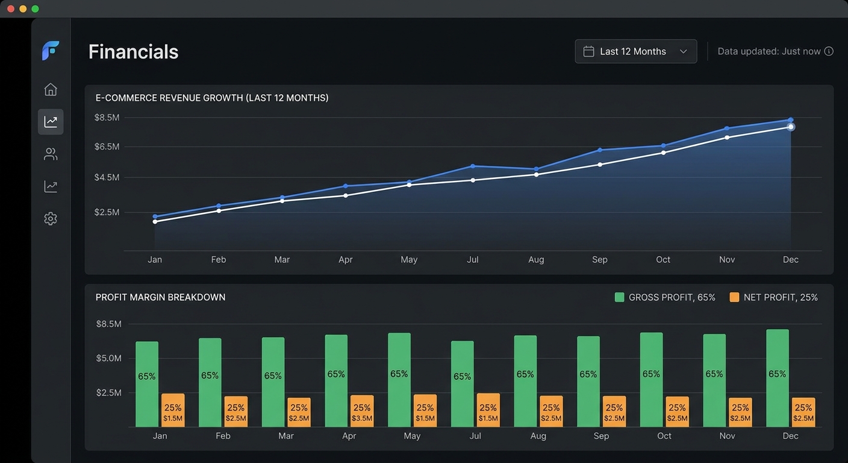The image size is (848, 463).
Task: Click the Oct label on revenue chart axis
Action: [663, 259]
